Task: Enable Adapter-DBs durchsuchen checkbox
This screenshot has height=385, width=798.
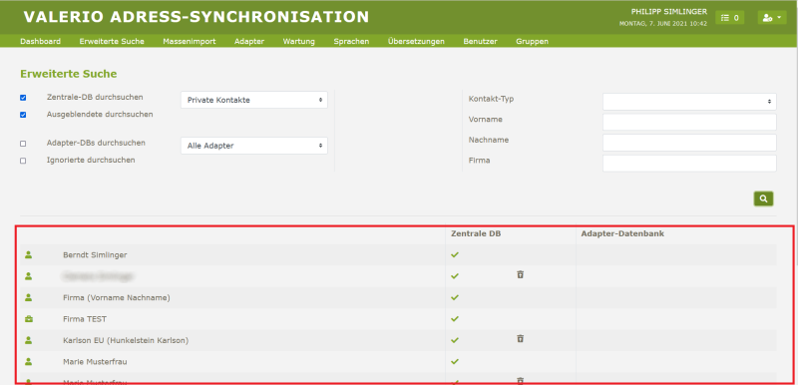Action: click(x=23, y=144)
